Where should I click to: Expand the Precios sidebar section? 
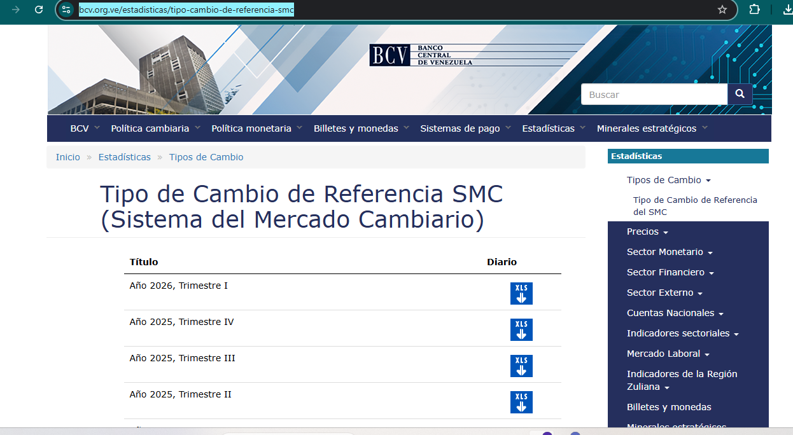[647, 231]
